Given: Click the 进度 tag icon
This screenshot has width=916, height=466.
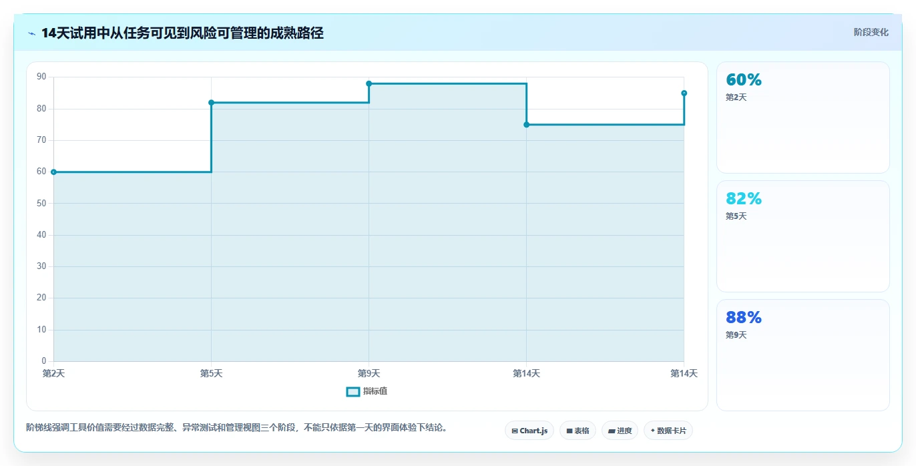Looking at the screenshot, I should [612, 431].
